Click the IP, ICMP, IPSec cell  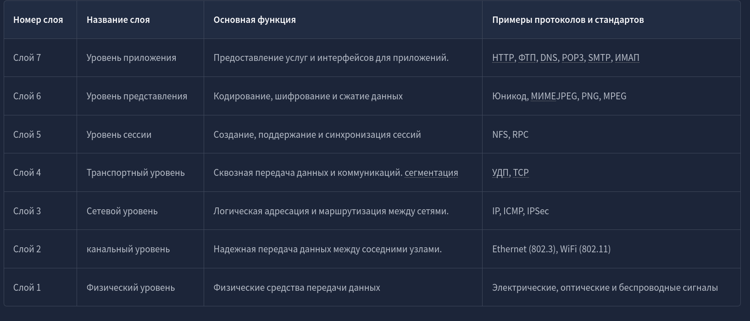coord(611,211)
